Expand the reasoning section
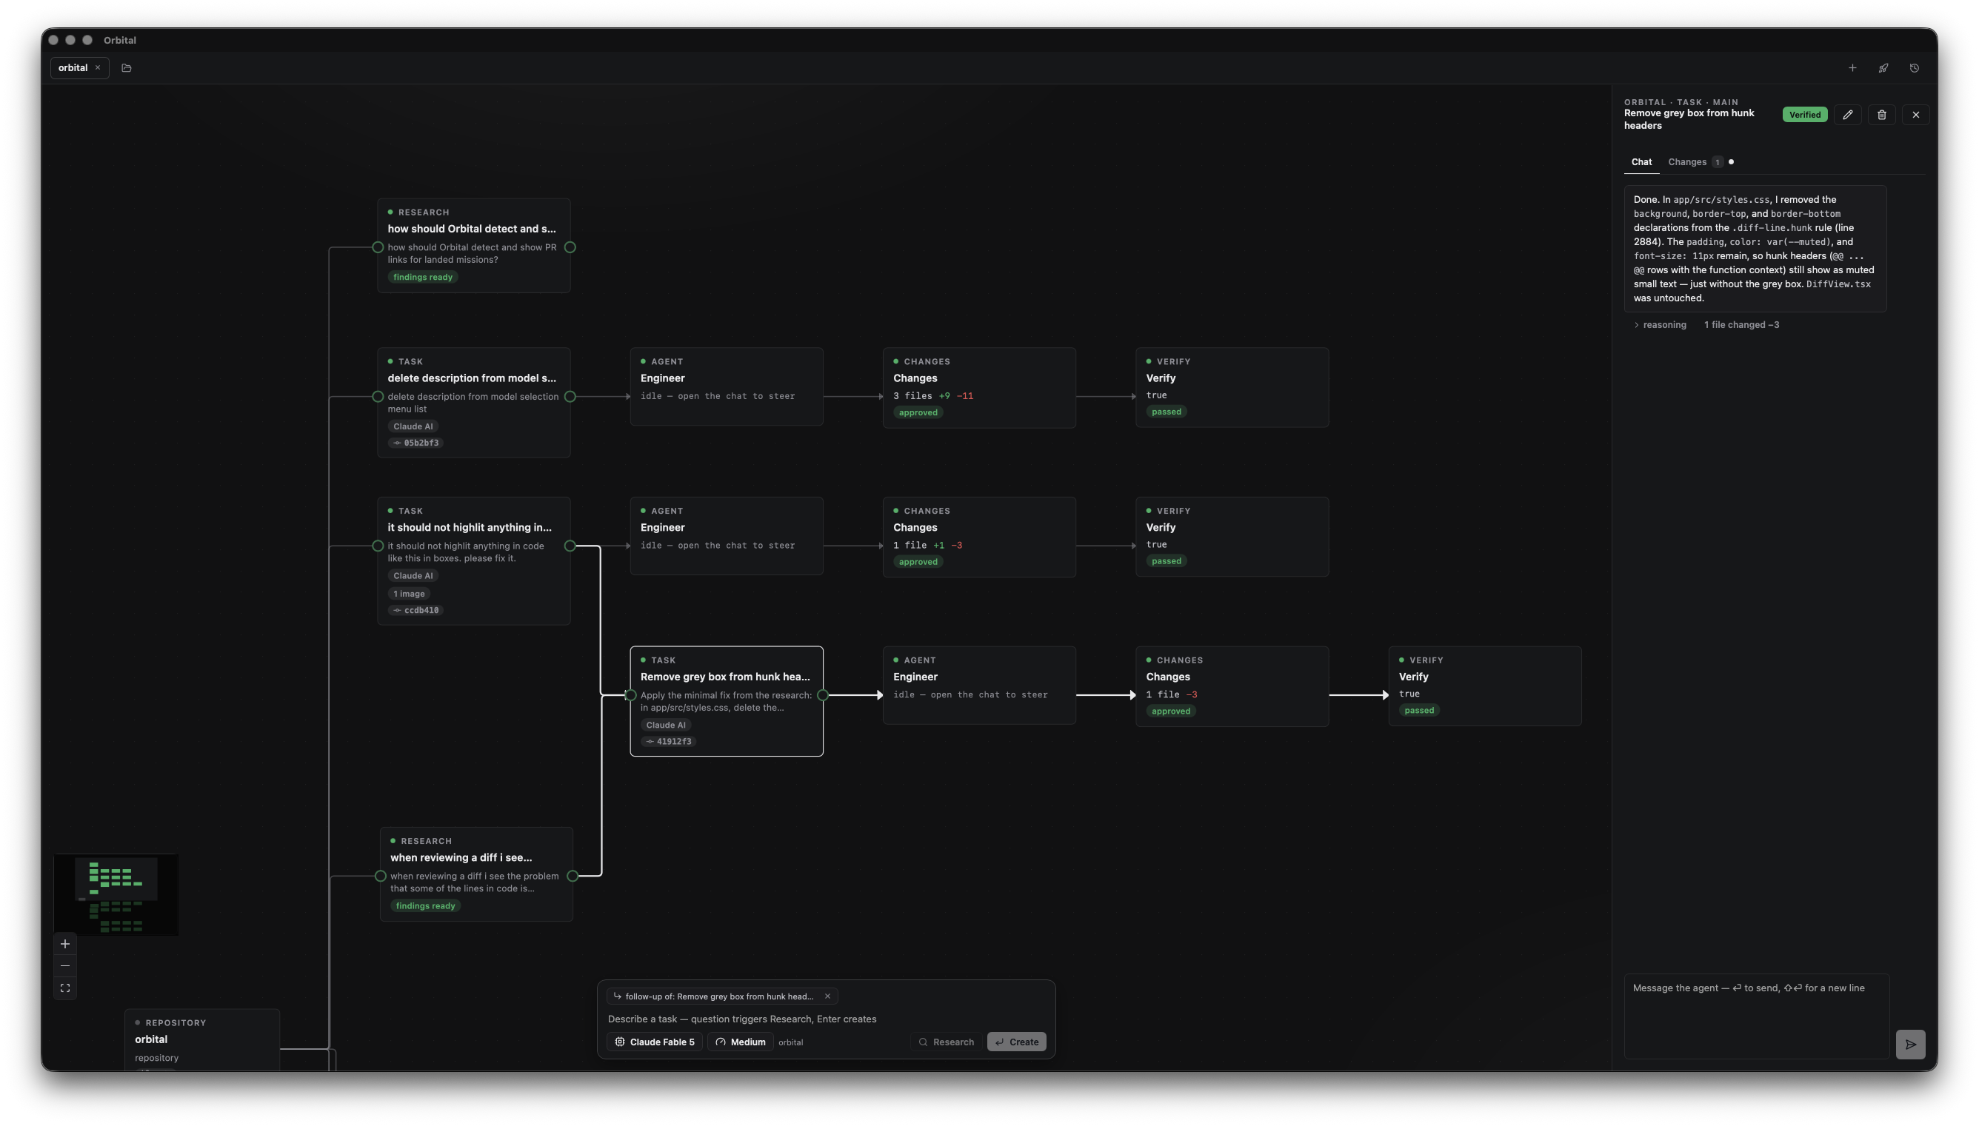 1661,325
